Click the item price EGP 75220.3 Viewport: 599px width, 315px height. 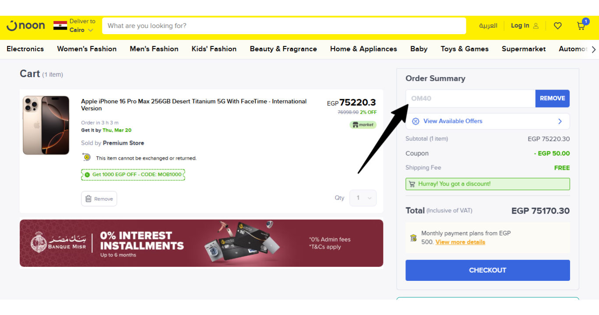(352, 102)
